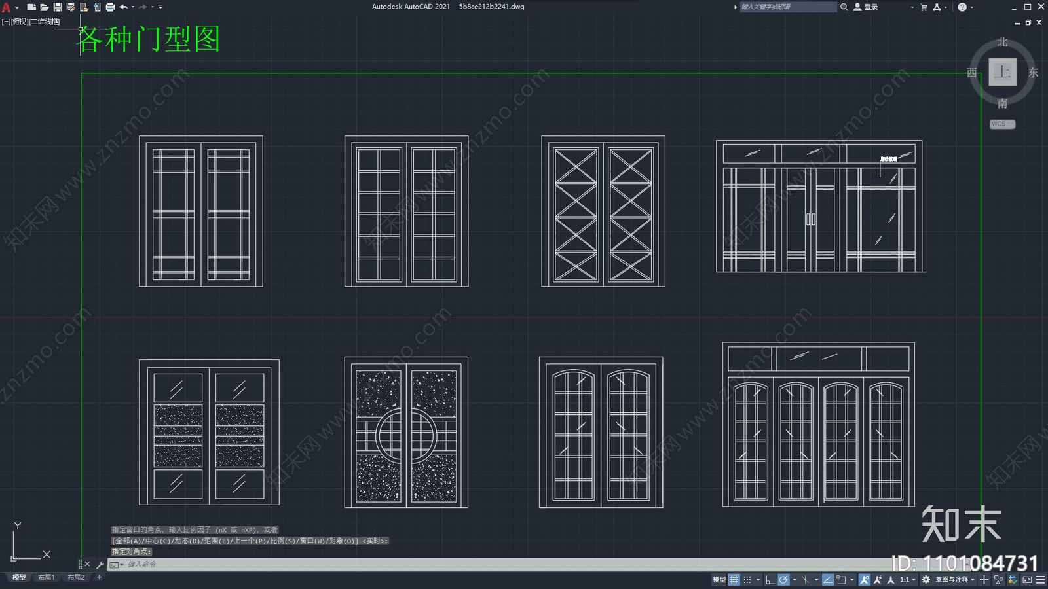The width and height of the screenshot is (1048, 589).
Task: Rotate view to 南 on the ViewCube compass
Action: [x=1002, y=103]
